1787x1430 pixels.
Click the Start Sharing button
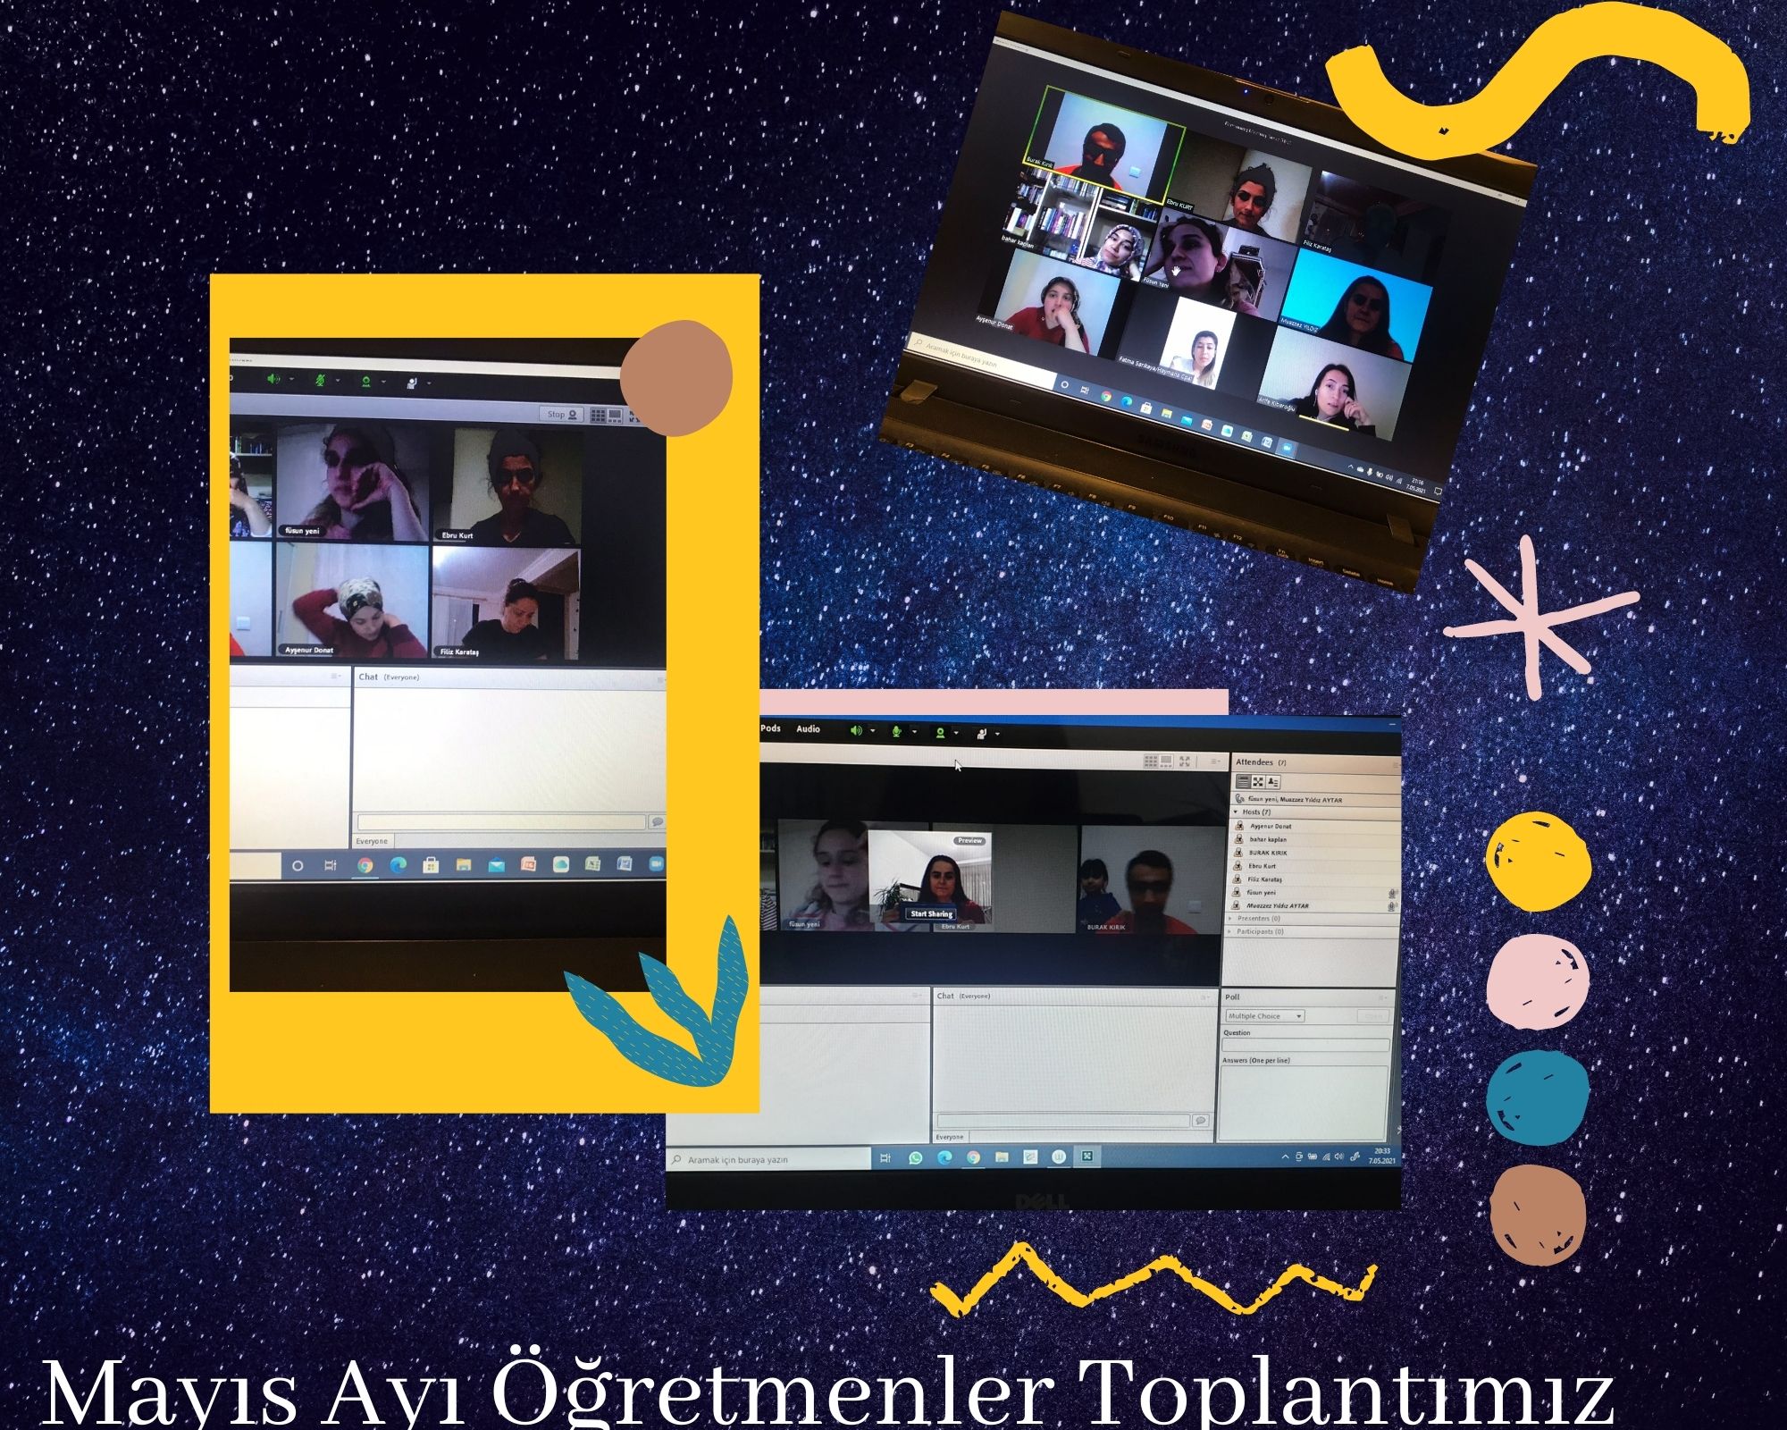point(931,914)
